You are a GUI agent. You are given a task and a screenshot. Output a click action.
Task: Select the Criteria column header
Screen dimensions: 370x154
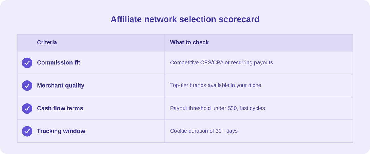[47, 42]
